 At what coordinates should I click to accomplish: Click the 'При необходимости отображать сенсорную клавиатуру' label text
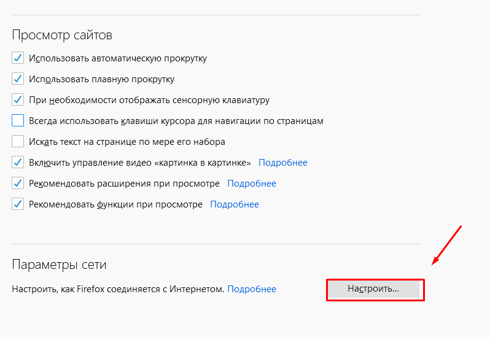(149, 100)
